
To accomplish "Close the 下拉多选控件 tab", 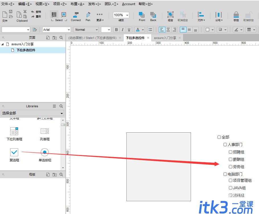I will [x=148, y=38].
